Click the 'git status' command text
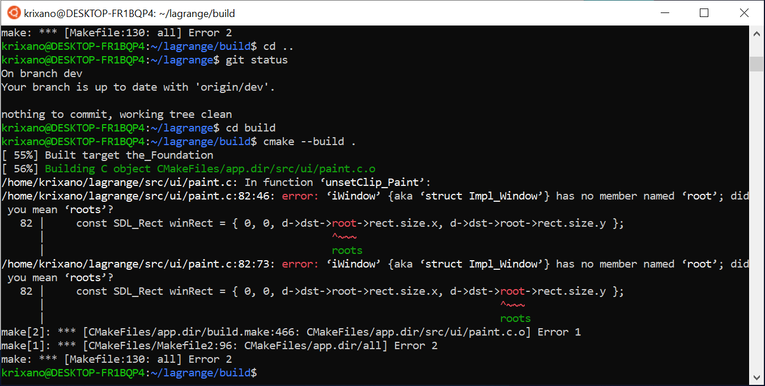This screenshot has width=765, height=386. pos(257,60)
